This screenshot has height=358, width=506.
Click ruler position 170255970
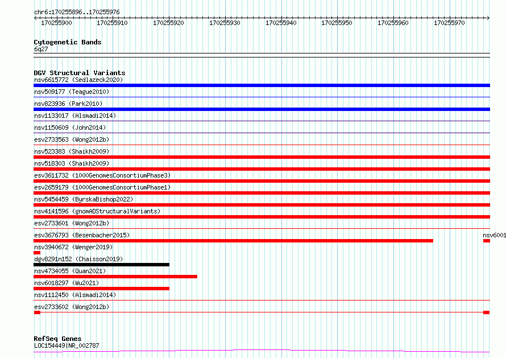(x=449, y=23)
